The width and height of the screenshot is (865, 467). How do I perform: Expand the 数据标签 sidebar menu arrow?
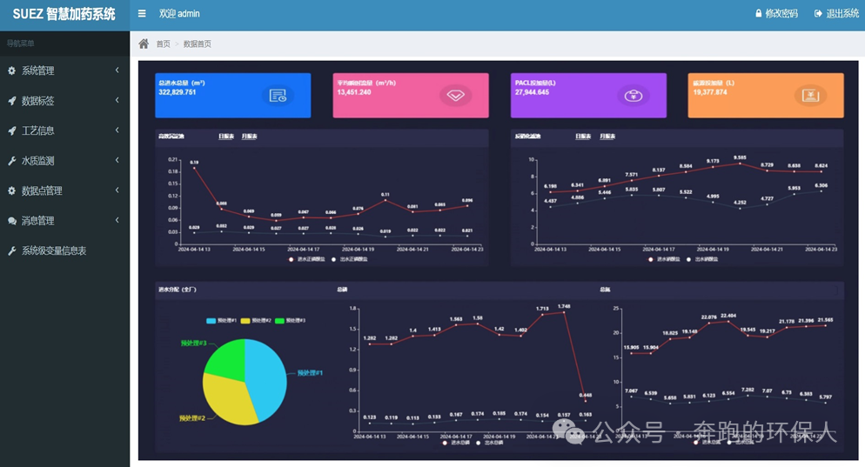click(x=117, y=101)
